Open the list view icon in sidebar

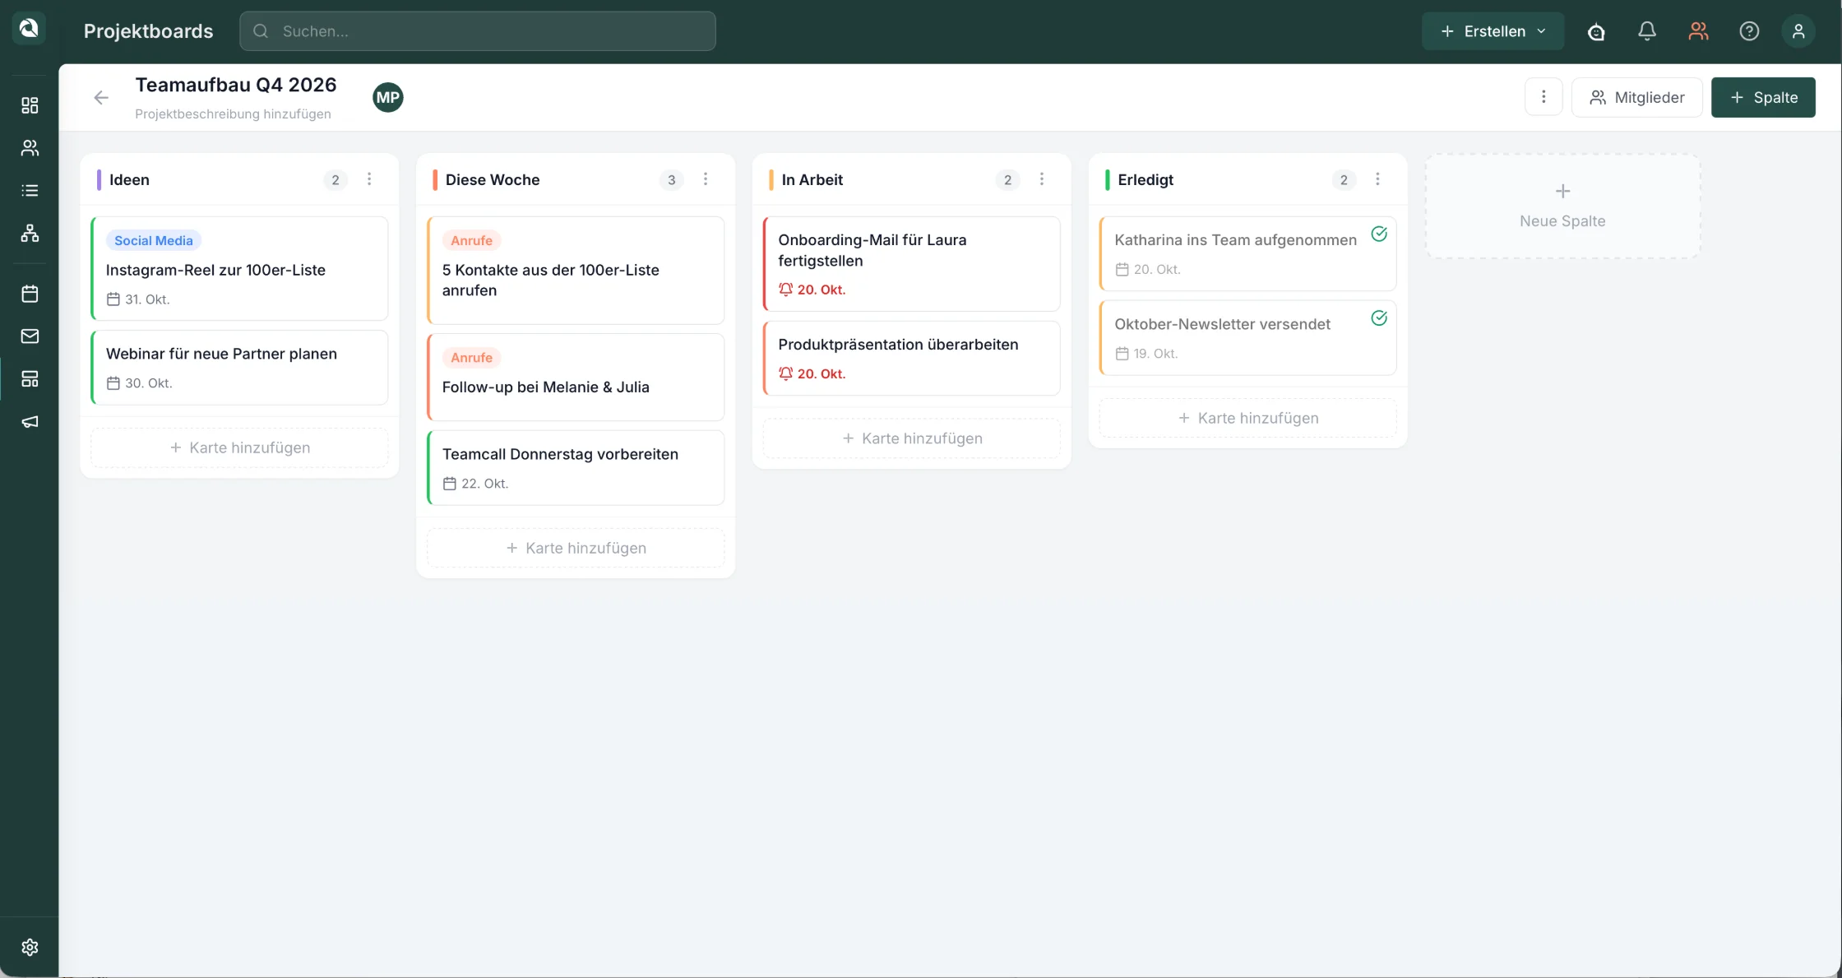coord(30,191)
